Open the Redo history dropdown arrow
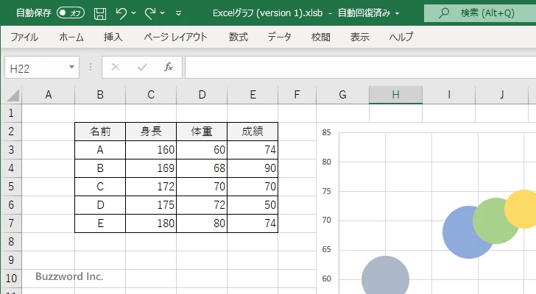This screenshot has height=294, width=536. (x=163, y=13)
